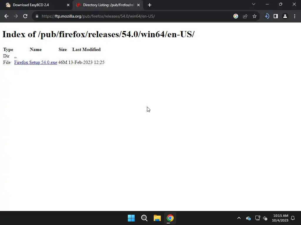Open a new browser tab
Image resolution: width=301 pixels, height=225 pixels.
(x=150, y=5)
